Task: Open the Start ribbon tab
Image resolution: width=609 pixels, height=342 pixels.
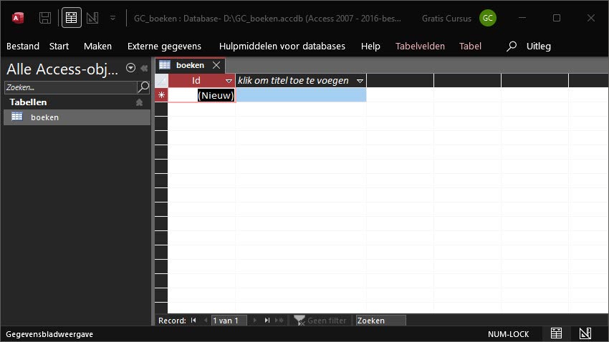Action: click(59, 46)
